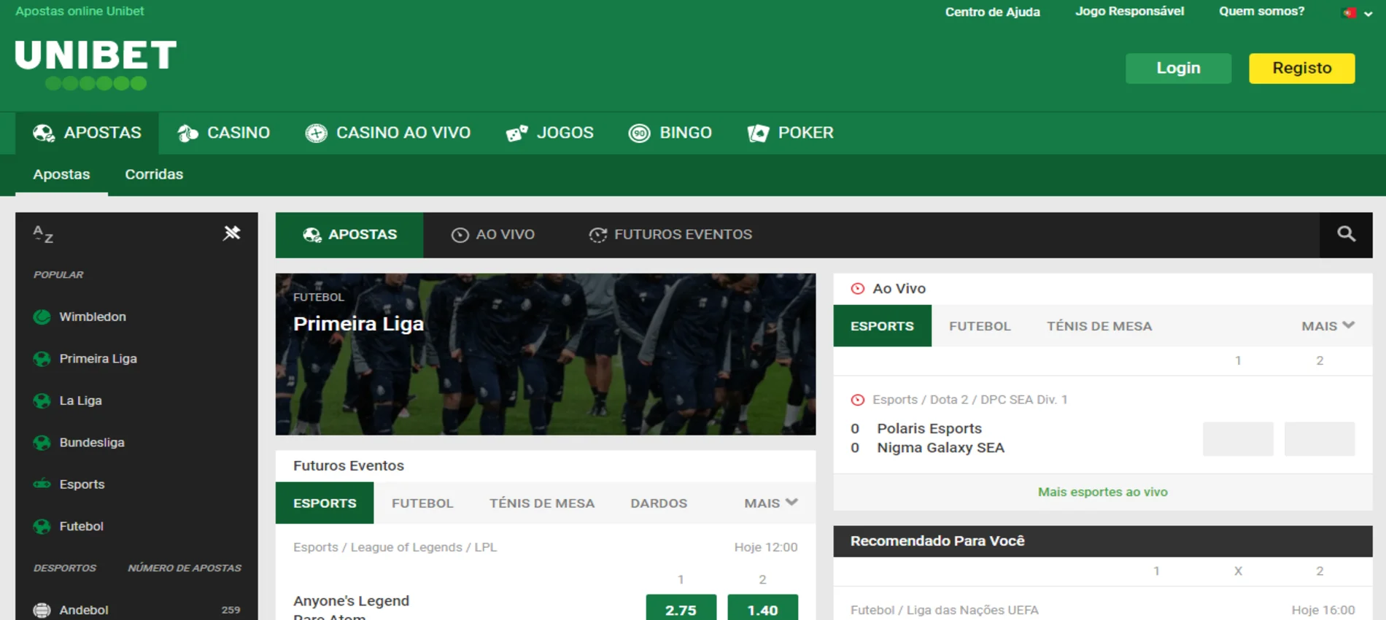1386x620 pixels.
Task: Switch to the FUTUROS EVENTOS tab
Action: tap(670, 235)
